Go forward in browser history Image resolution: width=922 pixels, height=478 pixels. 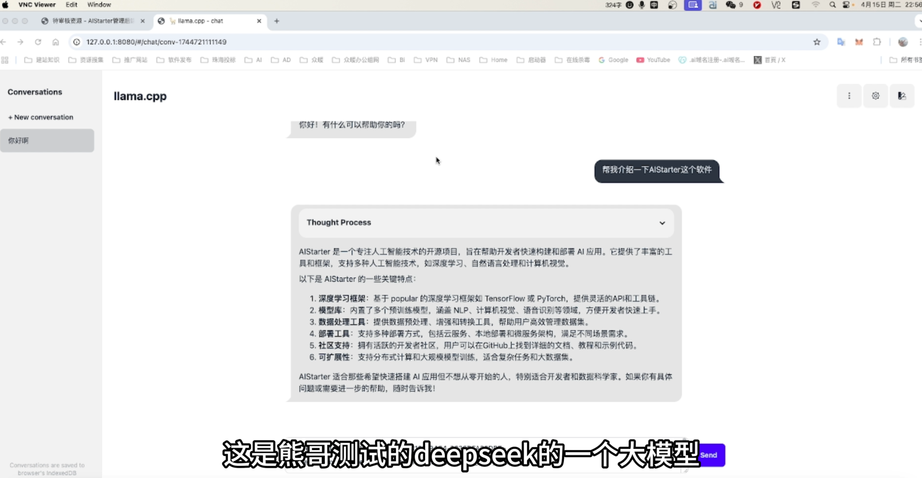[20, 42]
